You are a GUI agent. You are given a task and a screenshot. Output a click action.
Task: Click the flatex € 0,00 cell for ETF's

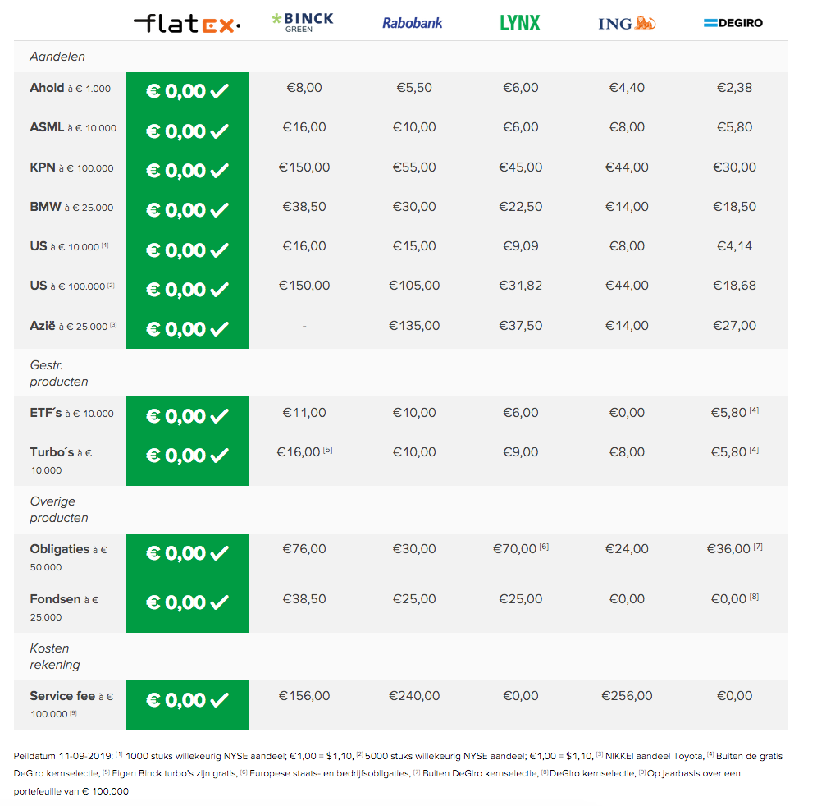click(x=187, y=416)
